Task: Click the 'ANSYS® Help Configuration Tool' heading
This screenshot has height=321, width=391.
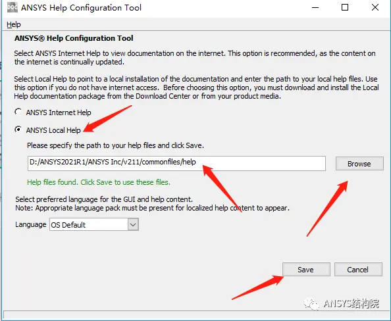Action: (74, 38)
